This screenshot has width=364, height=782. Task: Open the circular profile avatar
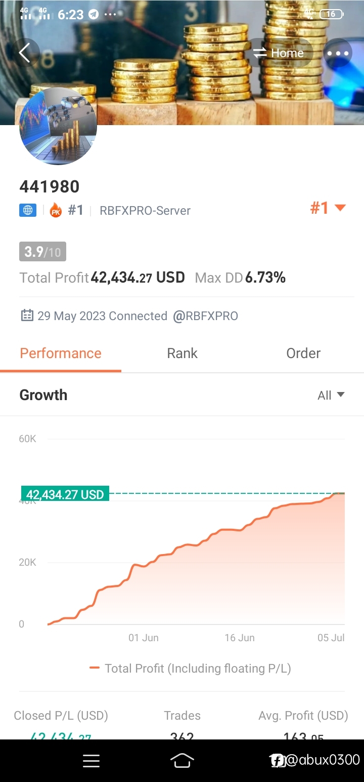tap(58, 126)
